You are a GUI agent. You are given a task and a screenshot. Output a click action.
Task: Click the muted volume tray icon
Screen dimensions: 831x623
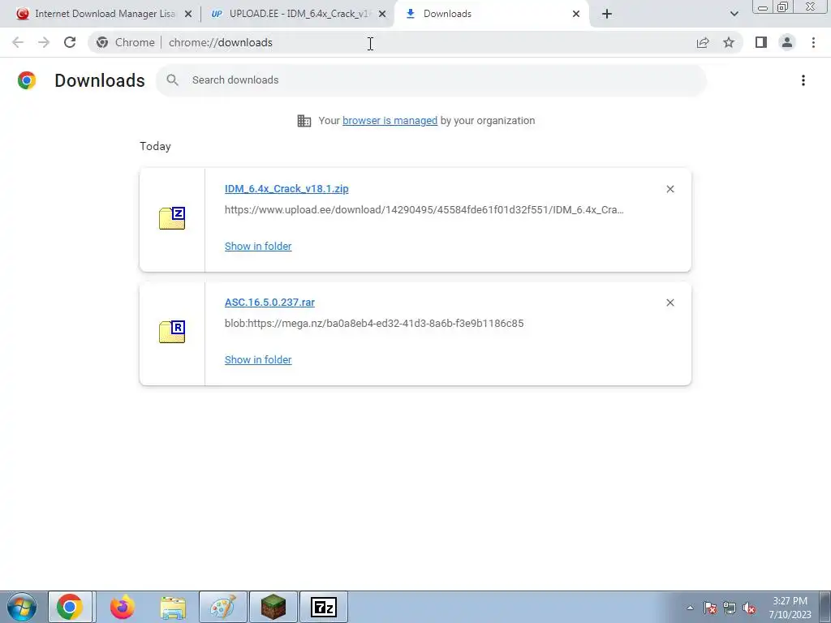click(x=749, y=608)
